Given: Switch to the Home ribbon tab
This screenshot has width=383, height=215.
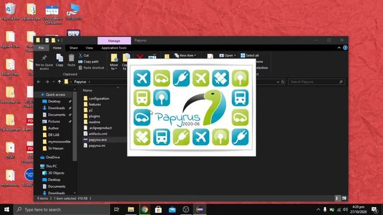Looking at the screenshot, I should [57, 48].
